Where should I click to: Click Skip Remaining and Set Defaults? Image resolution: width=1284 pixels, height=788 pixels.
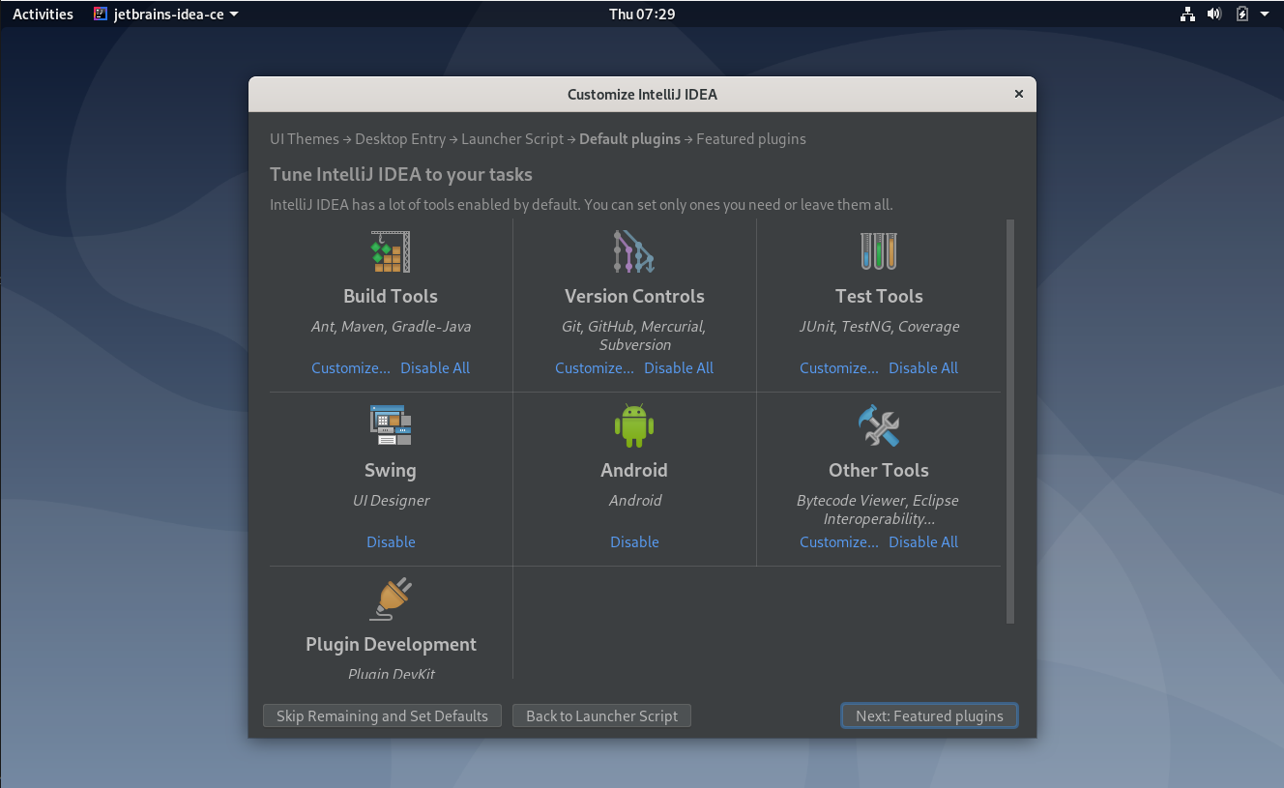[382, 715]
